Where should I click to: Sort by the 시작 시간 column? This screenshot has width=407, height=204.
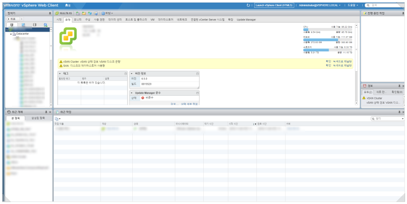pos(241,124)
